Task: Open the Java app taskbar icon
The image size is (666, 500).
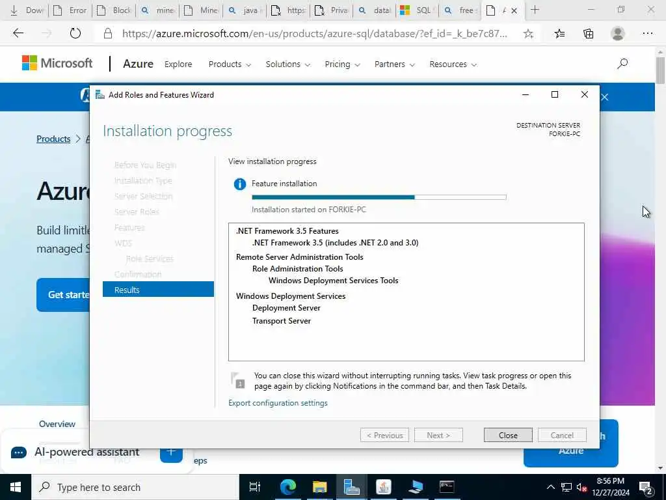Action: click(383, 487)
